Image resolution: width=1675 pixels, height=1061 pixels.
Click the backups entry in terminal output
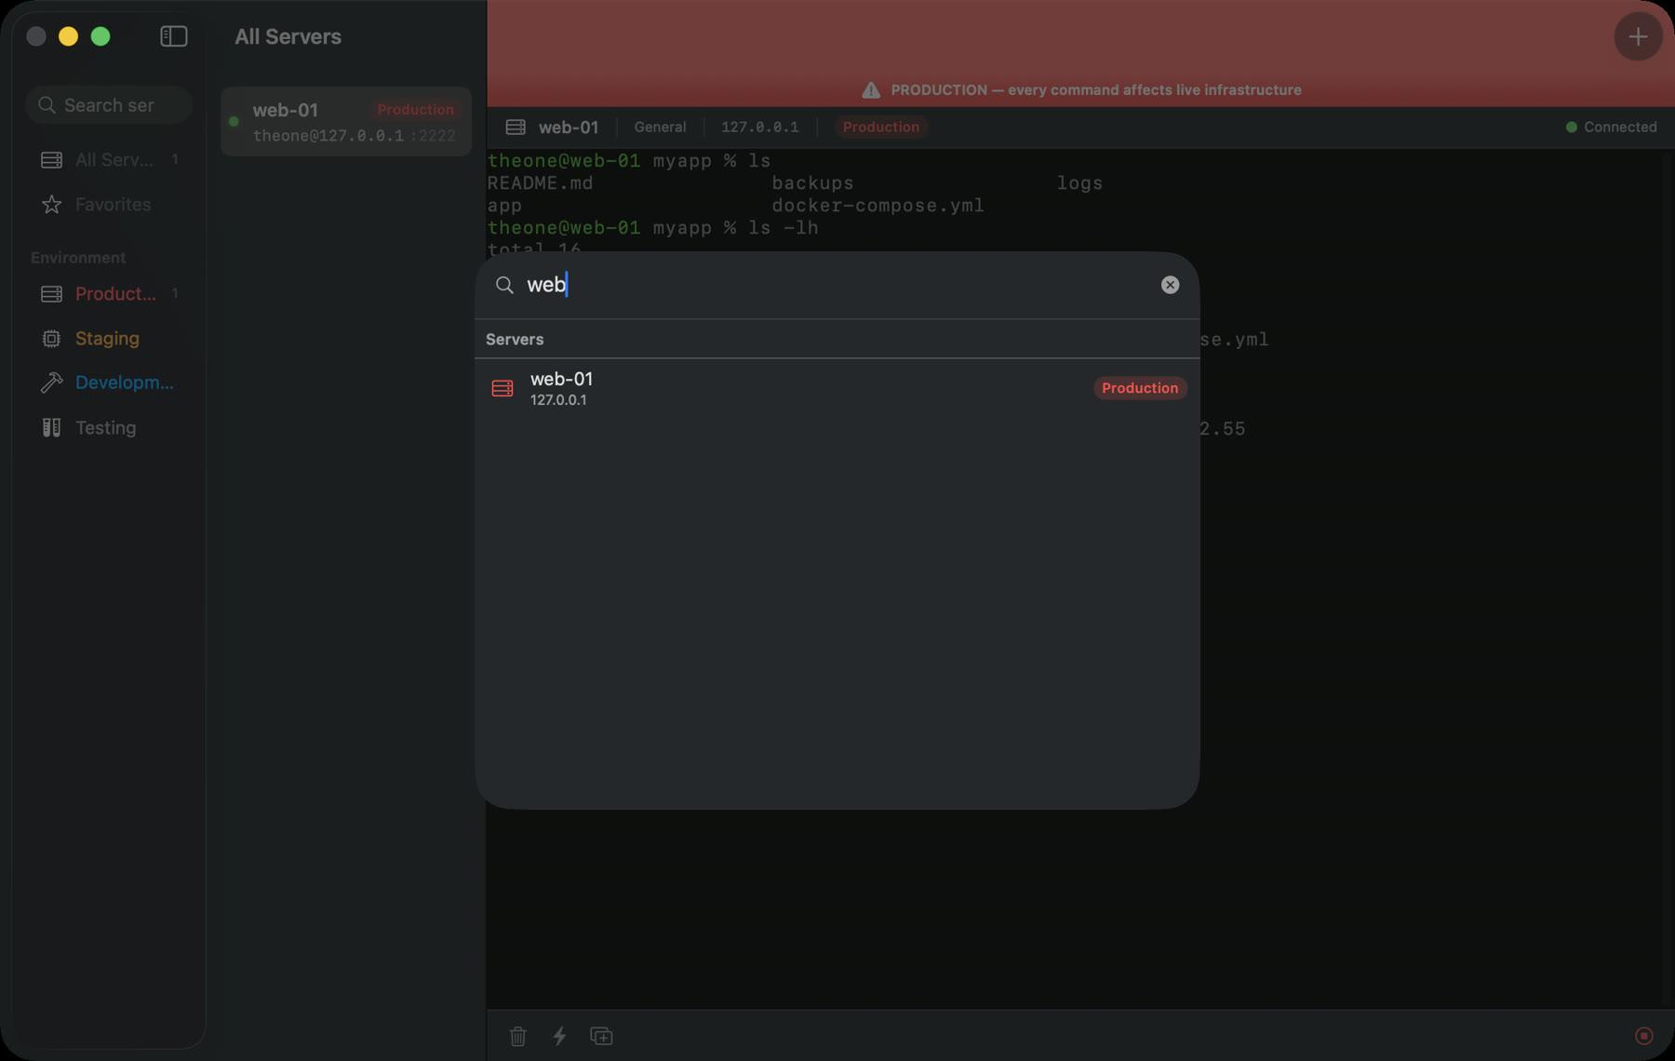(x=812, y=183)
